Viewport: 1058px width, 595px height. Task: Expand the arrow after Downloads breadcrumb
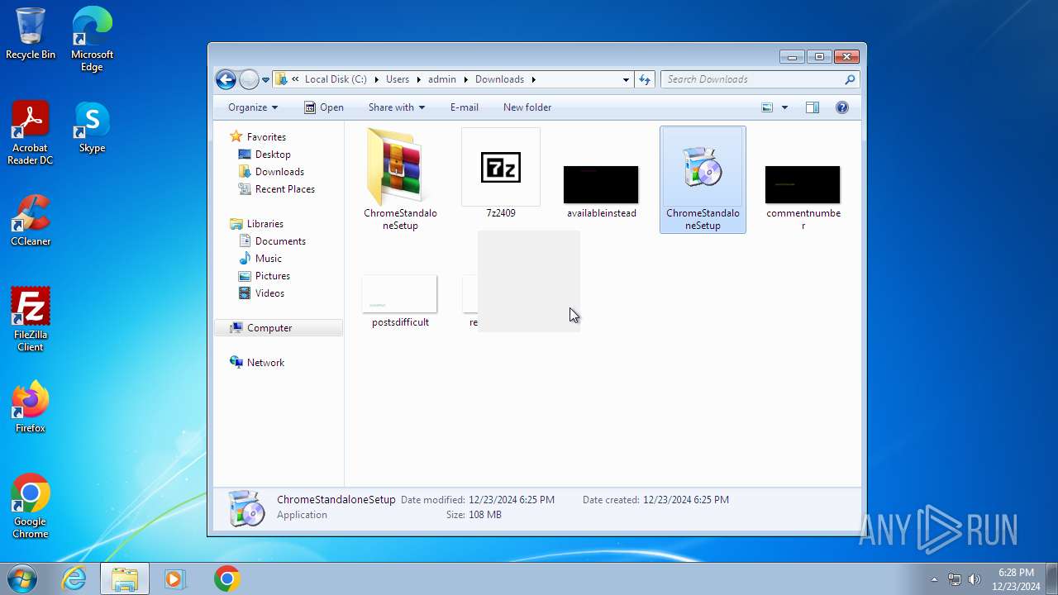pos(533,79)
